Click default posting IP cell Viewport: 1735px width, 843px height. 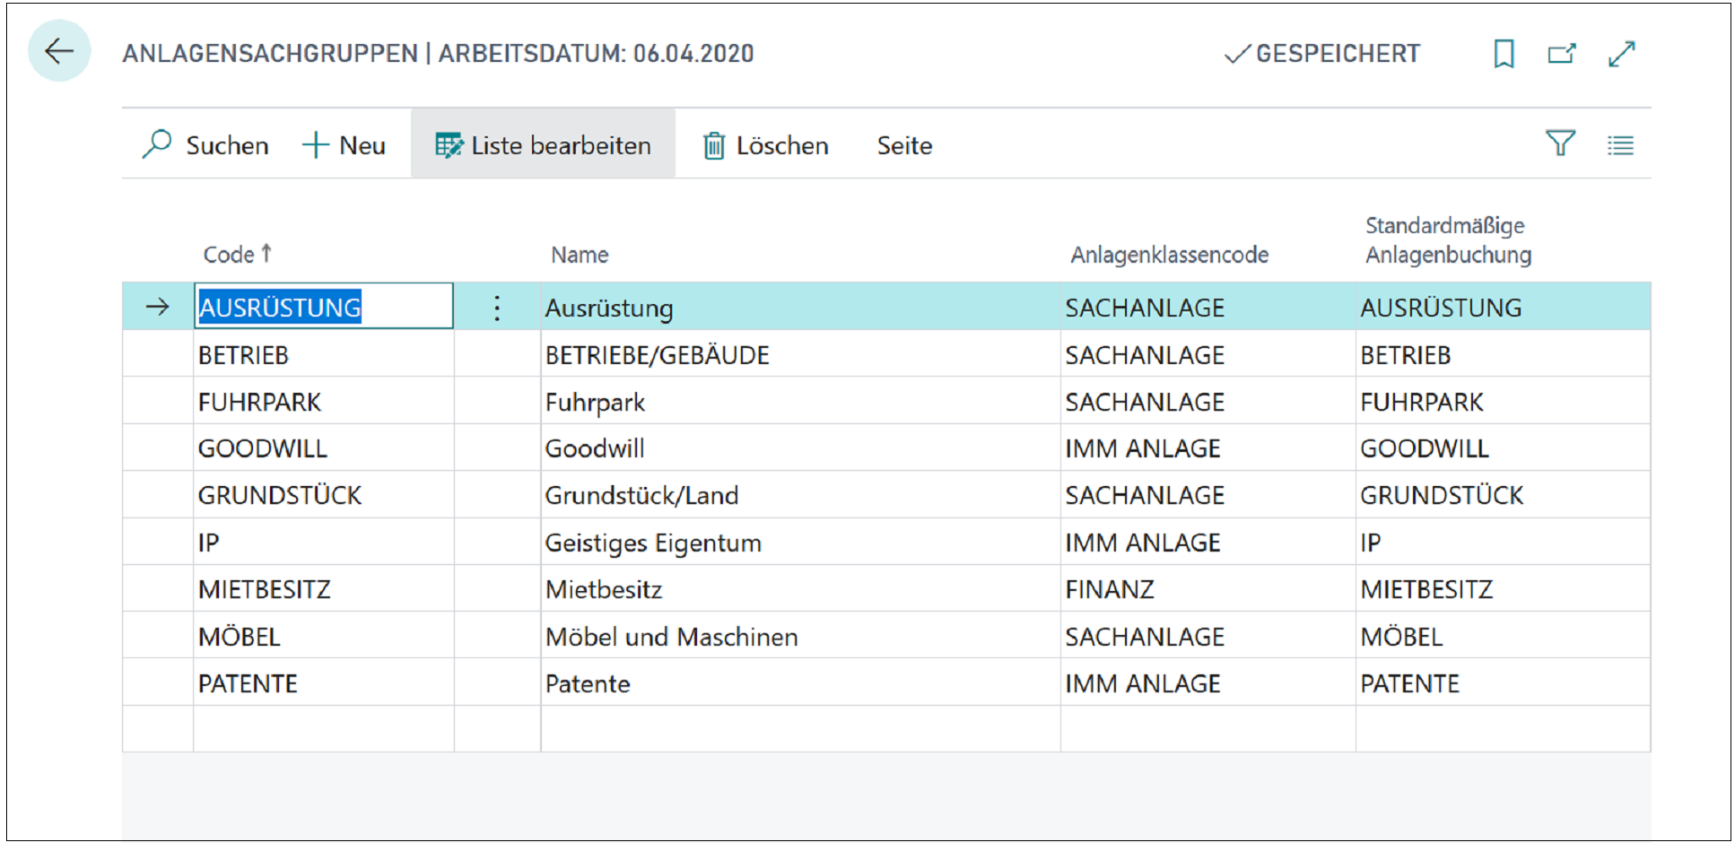point(1503,542)
